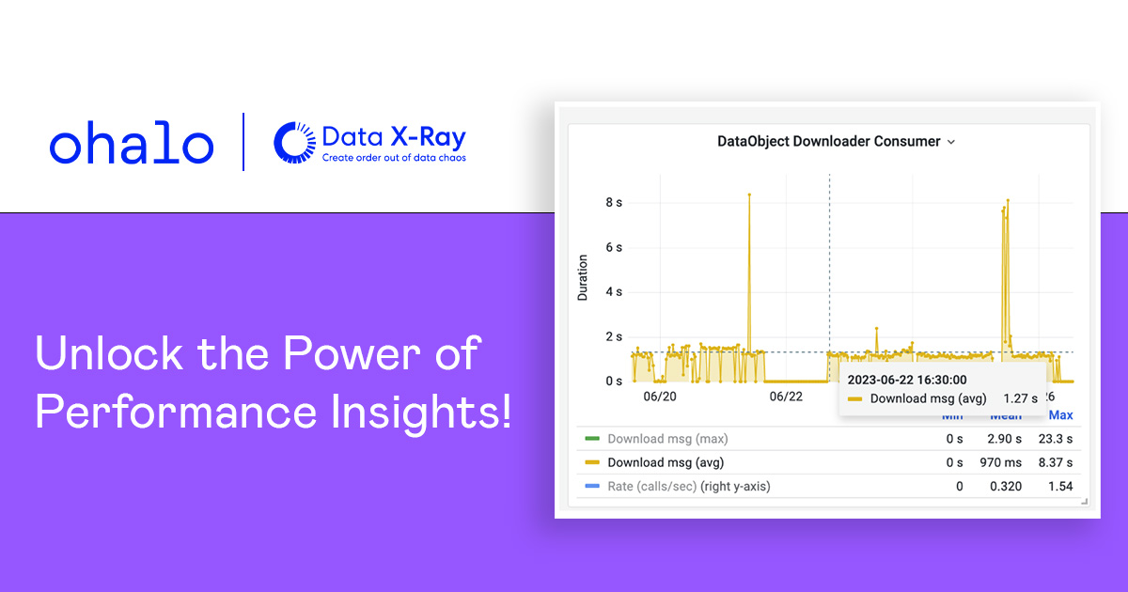Click the Data X-Ray wordmark
Viewport: 1128px width, 592px height.
pyautogui.click(x=395, y=136)
